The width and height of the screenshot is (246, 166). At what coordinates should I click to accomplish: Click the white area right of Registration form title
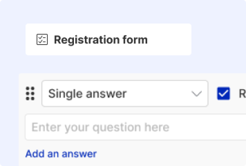coord(169,39)
